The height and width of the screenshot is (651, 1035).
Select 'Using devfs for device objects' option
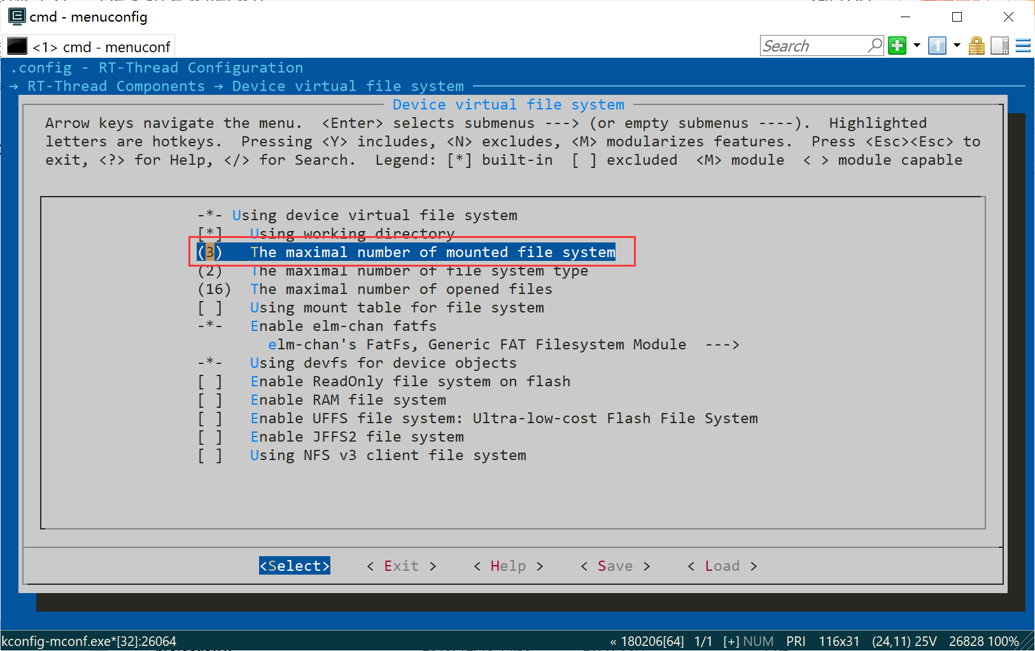(357, 363)
